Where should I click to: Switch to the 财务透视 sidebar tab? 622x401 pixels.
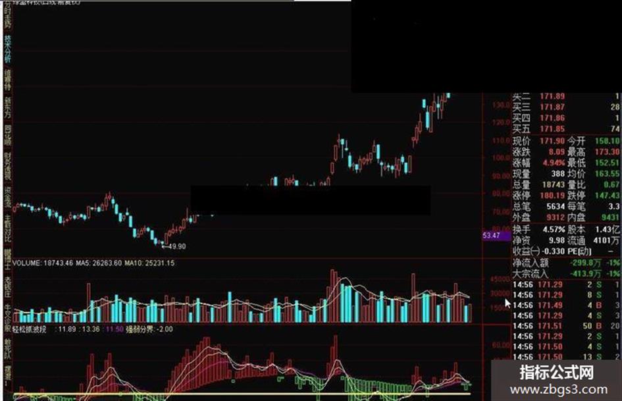tap(7, 166)
